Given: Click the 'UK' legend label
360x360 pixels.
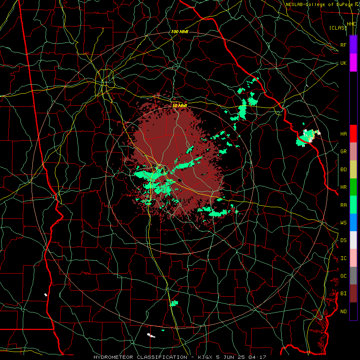Looking at the screenshot, I should coord(343,63).
